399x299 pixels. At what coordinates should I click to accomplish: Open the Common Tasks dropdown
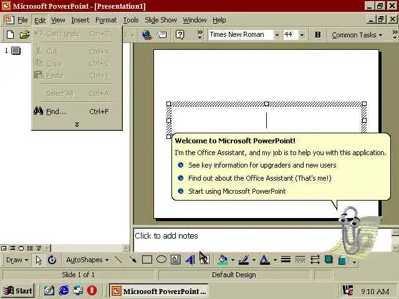click(357, 35)
